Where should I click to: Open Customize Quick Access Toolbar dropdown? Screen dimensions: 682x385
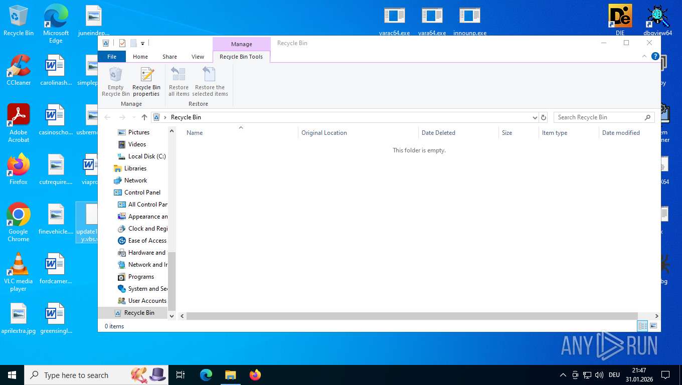coord(142,43)
